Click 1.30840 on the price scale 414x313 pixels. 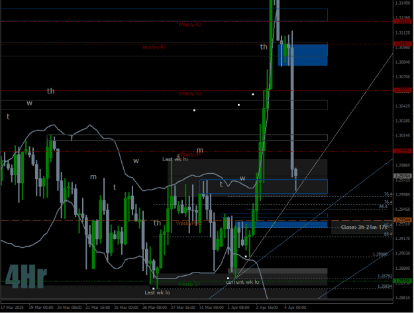[x=403, y=62]
